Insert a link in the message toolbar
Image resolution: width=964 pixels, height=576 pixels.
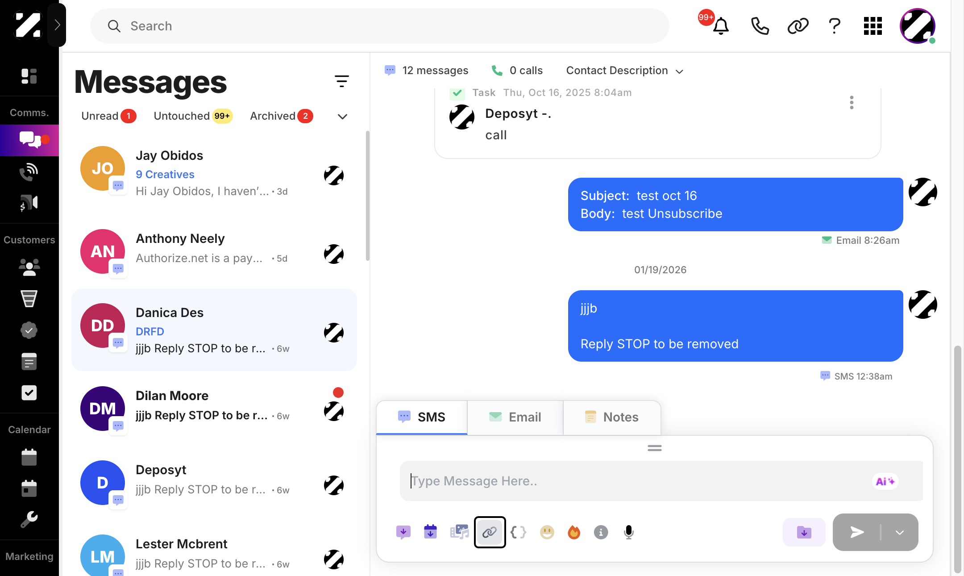[490, 532]
